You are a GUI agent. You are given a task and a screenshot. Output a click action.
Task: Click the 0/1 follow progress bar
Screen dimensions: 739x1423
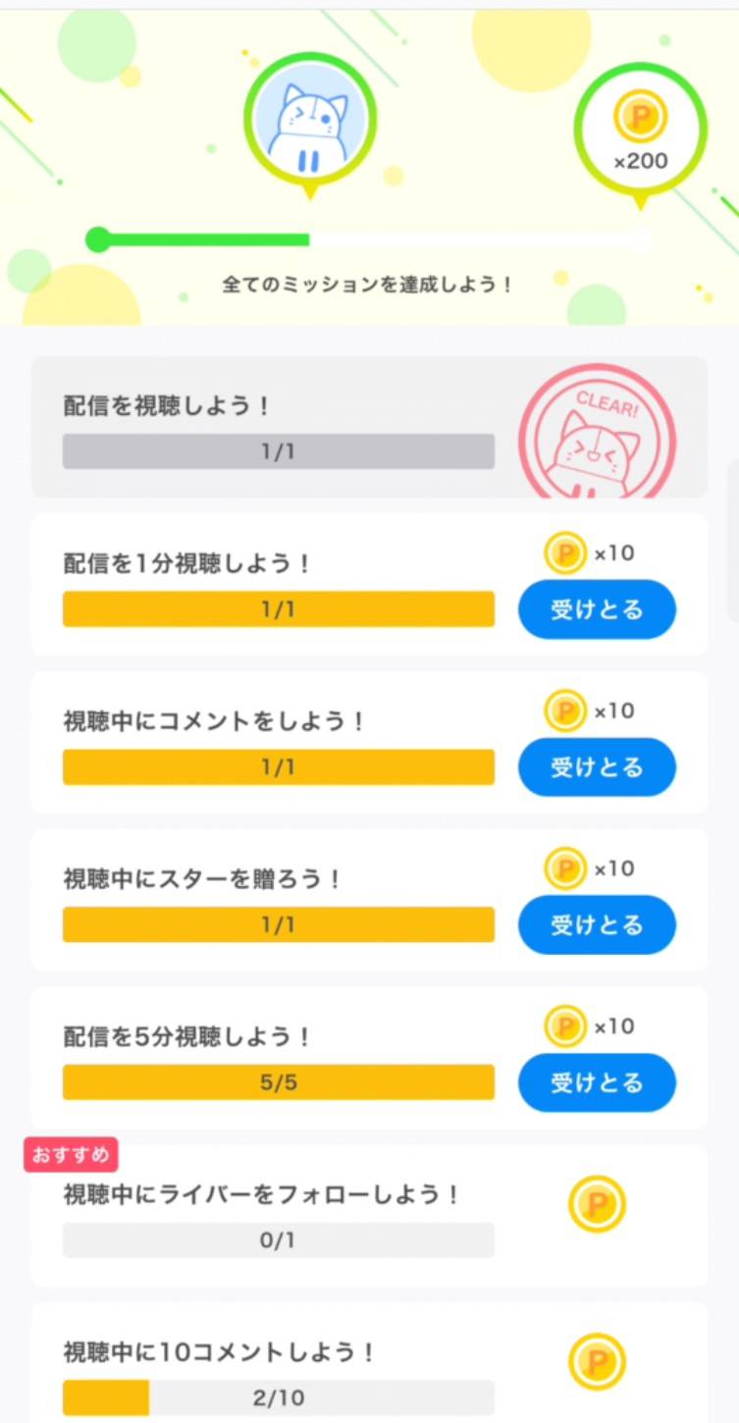pos(279,1240)
